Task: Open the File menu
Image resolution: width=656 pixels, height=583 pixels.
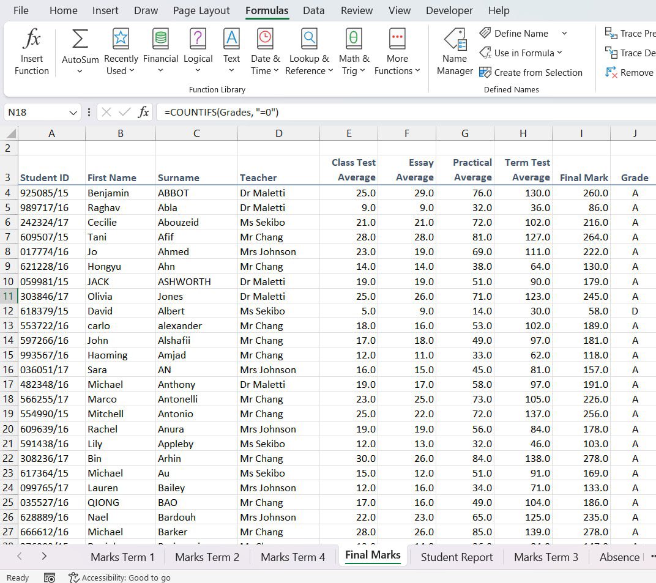Action: pyautogui.click(x=21, y=10)
